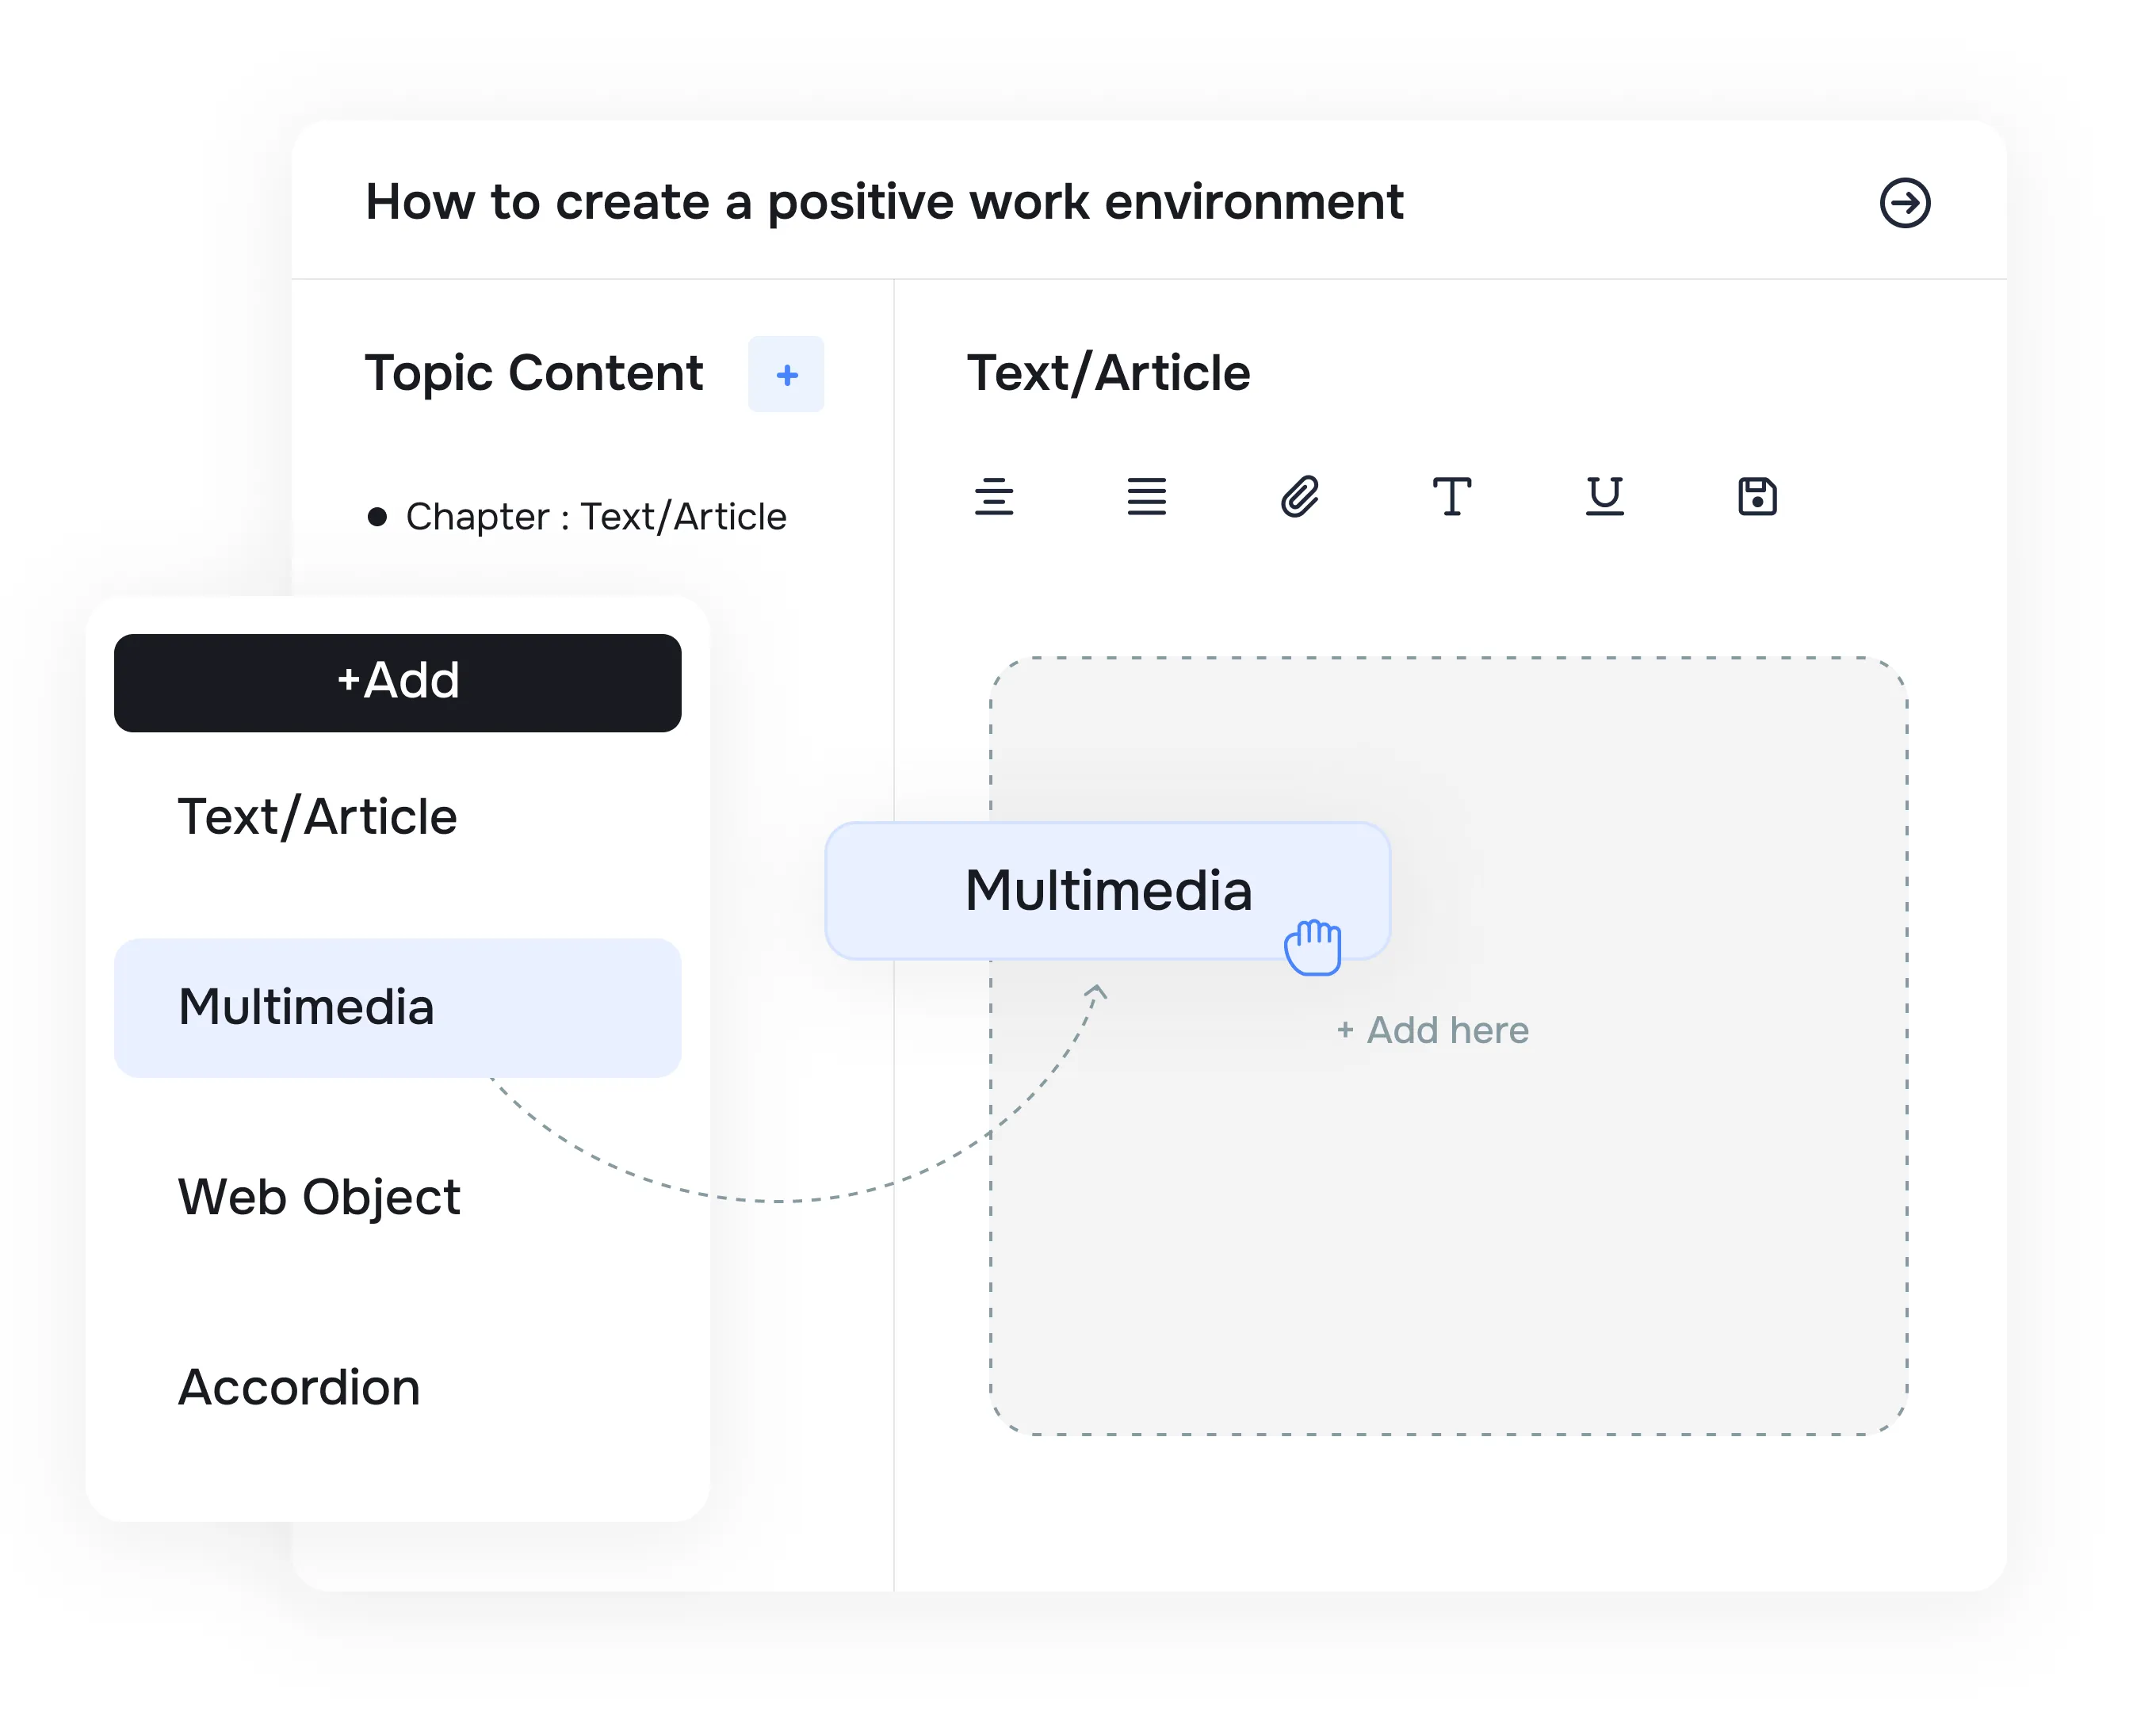Select the text formatting T icon
This screenshot has height=1712, width=2156.
1452,497
